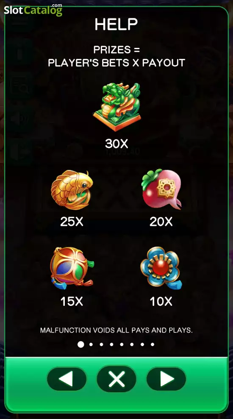
Task: Jump to the sixth page dot
Action: [132, 344]
